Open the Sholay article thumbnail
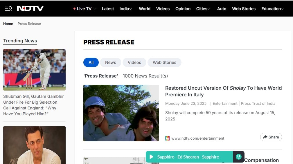Screen dimensions: 293x164 coord(121,113)
